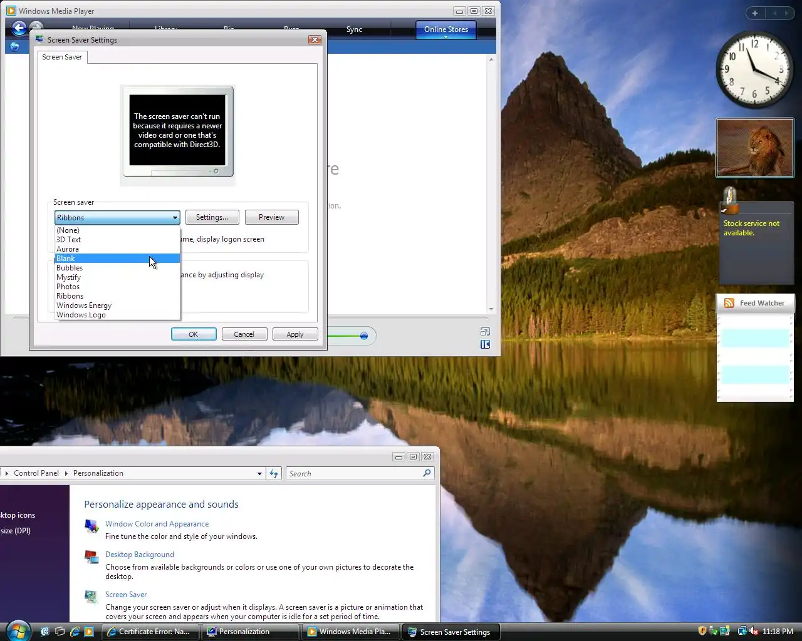Click the muted volume tray icon

point(754,631)
